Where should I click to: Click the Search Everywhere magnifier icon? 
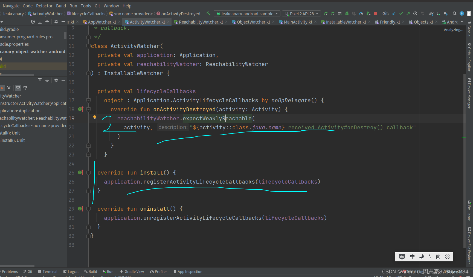pyautogui.click(x=455, y=13)
